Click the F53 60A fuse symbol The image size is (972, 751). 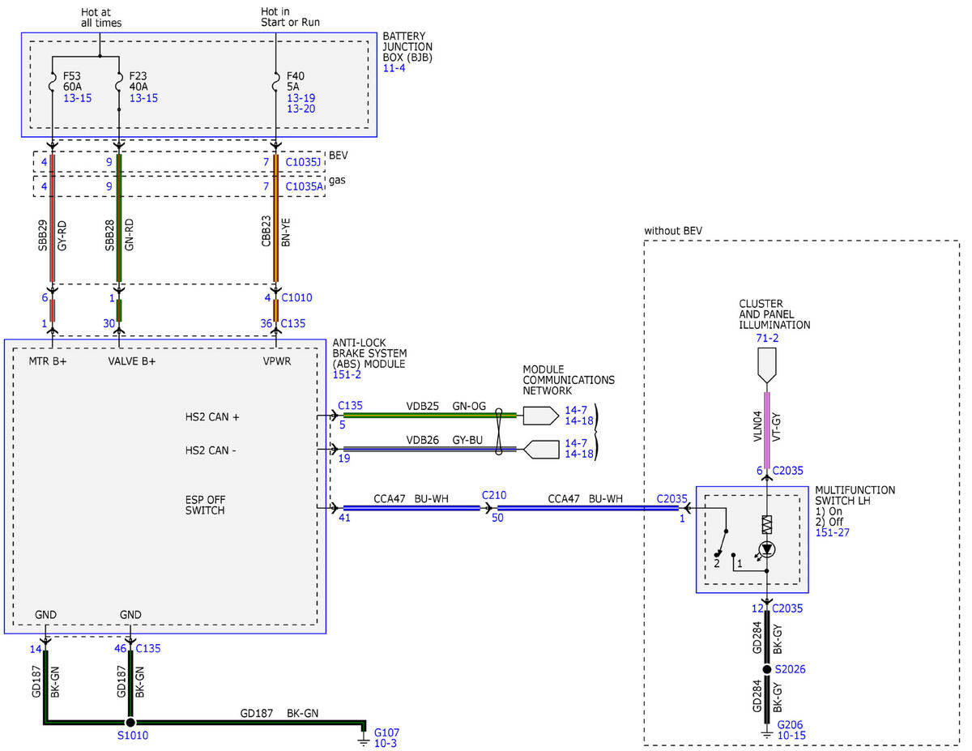(52, 82)
